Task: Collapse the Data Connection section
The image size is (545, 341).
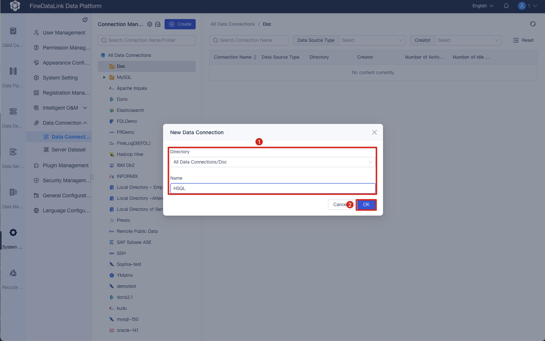Action: 85,123
